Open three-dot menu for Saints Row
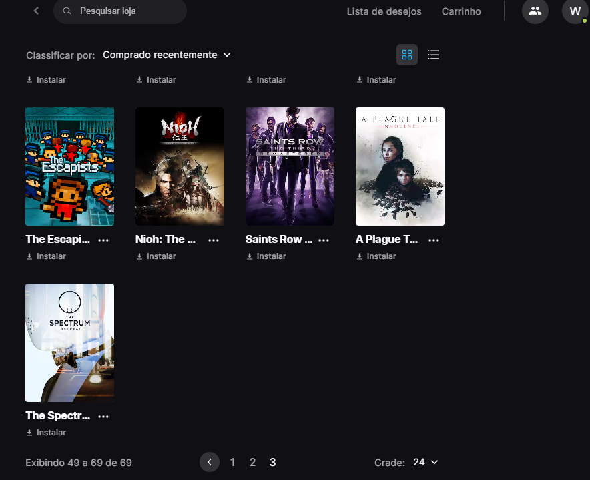 (x=324, y=240)
